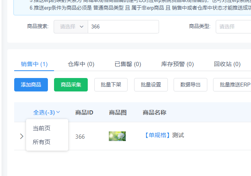Switch to the 销售中 (1) tab
This screenshot has height=176, width=251.
pos(34,64)
